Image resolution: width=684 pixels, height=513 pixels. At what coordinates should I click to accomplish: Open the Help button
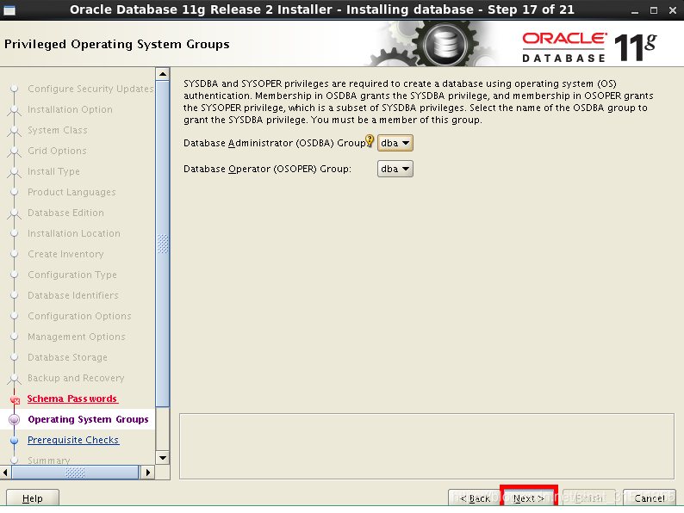[33, 498]
